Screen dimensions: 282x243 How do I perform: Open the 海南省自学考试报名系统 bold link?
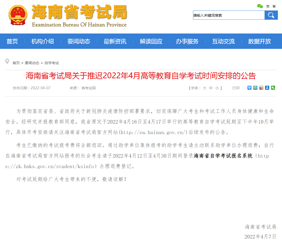pos(223,156)
